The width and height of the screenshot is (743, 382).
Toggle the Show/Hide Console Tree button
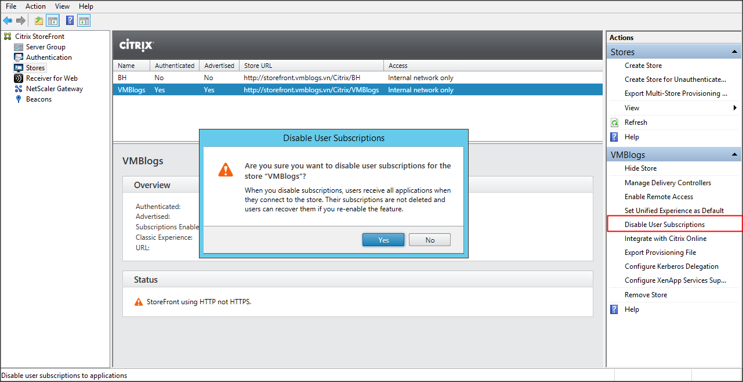[x=53, y=21]
